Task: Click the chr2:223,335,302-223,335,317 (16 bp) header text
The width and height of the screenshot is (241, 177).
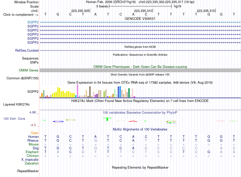Action: click(166, 2)
